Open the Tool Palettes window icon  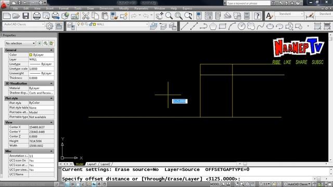point(218,16)
